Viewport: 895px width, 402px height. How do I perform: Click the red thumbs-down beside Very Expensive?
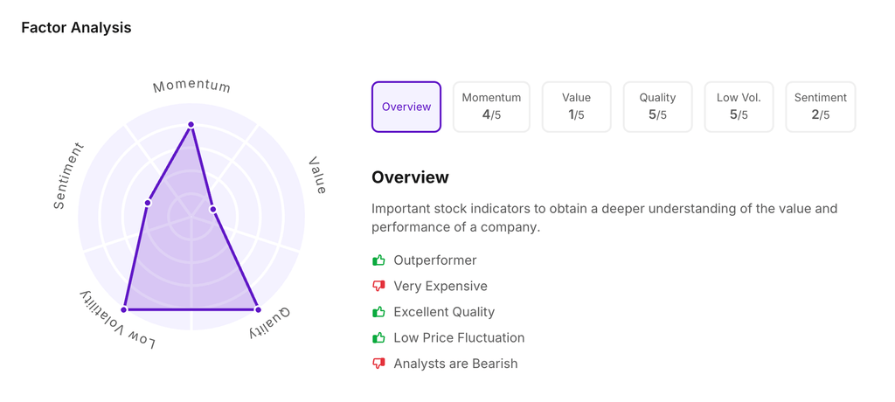click(x=378, y=287)
